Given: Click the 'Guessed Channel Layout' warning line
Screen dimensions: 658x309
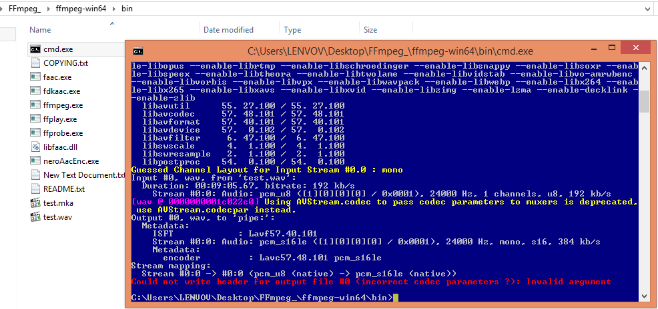Looking at the screenshot, I should tap(267, 170).
